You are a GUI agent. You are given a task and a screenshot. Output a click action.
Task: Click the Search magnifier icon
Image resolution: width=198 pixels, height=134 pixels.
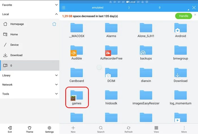pos(101,128)
